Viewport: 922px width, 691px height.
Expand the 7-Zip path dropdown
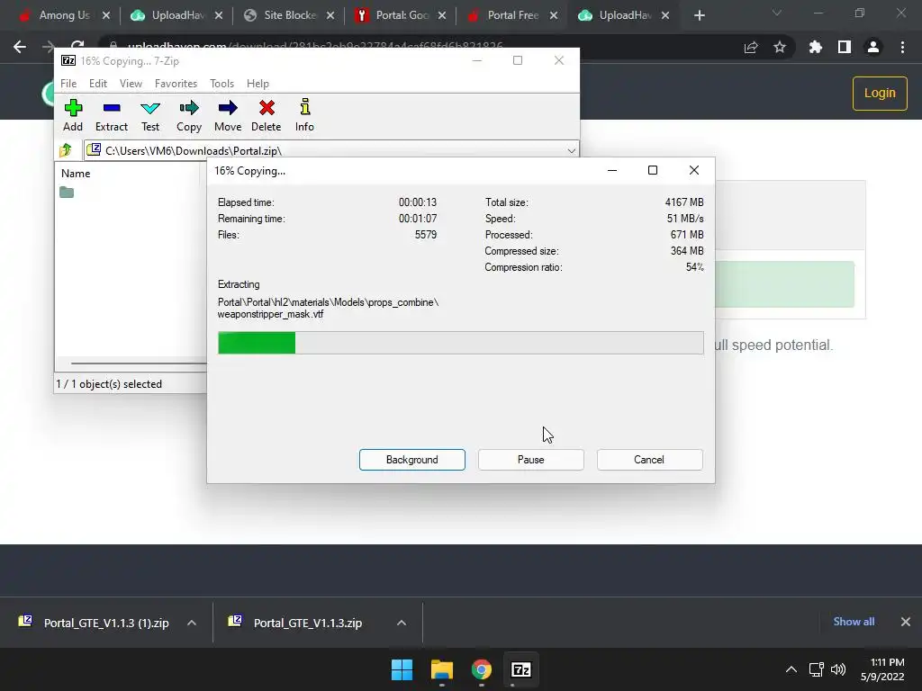pos(571,151)
